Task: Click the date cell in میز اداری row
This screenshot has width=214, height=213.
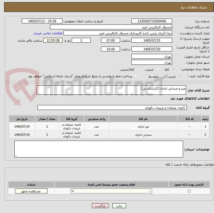Action: [22, 126]
